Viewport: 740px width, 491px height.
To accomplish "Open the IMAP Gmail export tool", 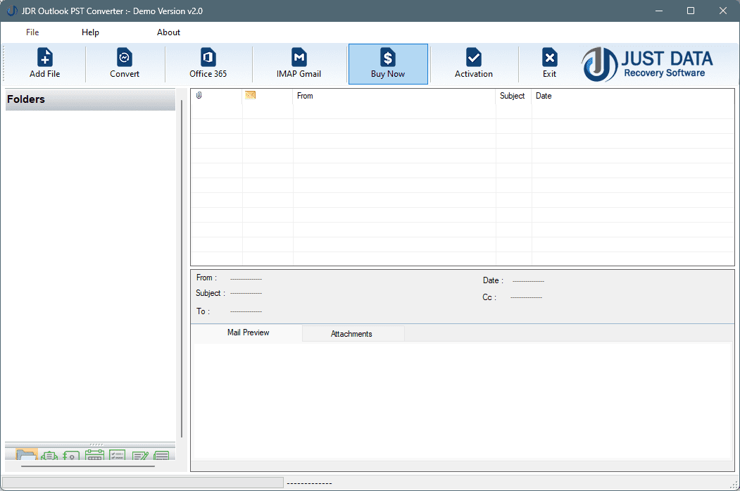I will click(x=299, y=63).
